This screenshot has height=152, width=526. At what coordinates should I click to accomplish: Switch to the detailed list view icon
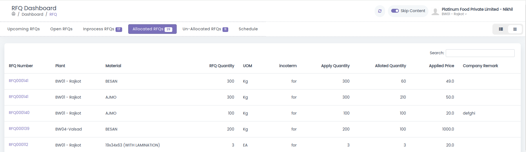point(501,29)
